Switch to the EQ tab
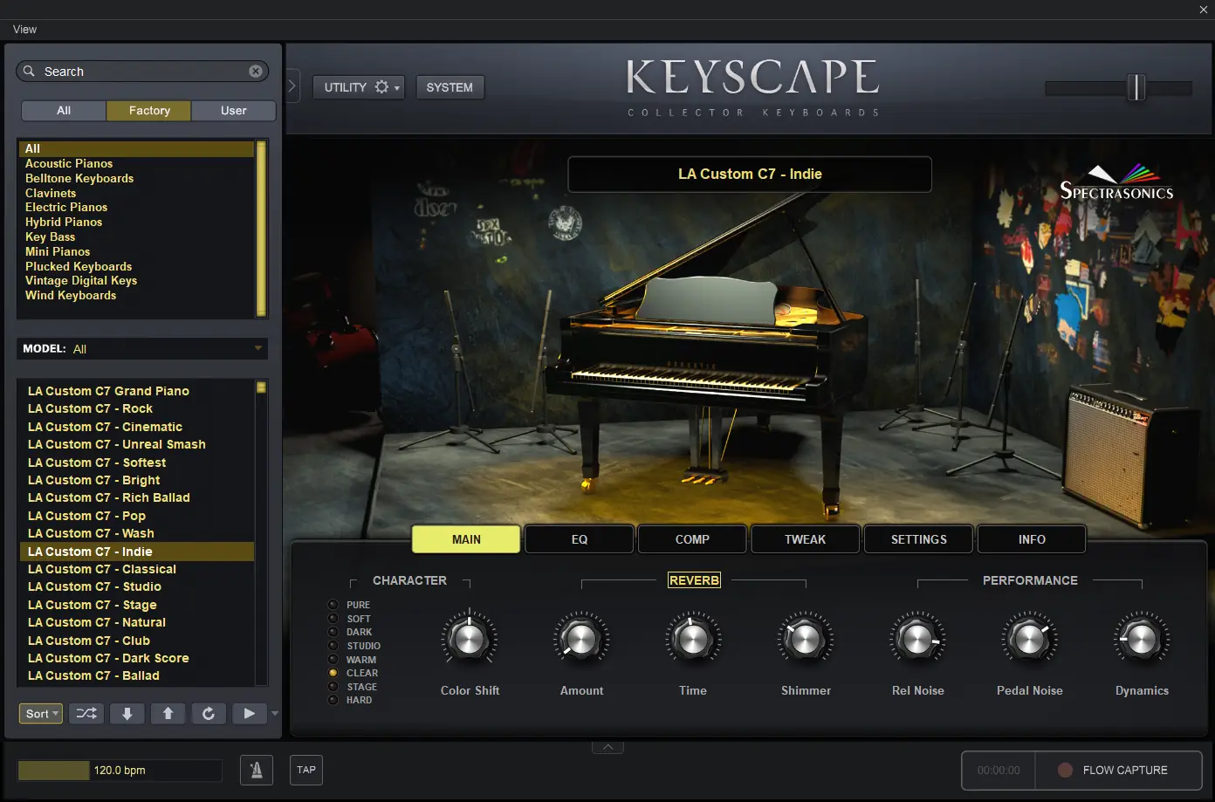The height and width of the screenshot is (802, 1215). [x=580, y=539]
